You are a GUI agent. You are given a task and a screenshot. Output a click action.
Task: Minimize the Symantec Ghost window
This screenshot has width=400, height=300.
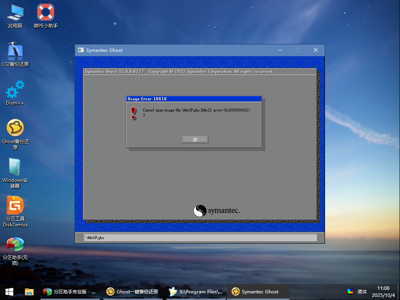(280, 50)
